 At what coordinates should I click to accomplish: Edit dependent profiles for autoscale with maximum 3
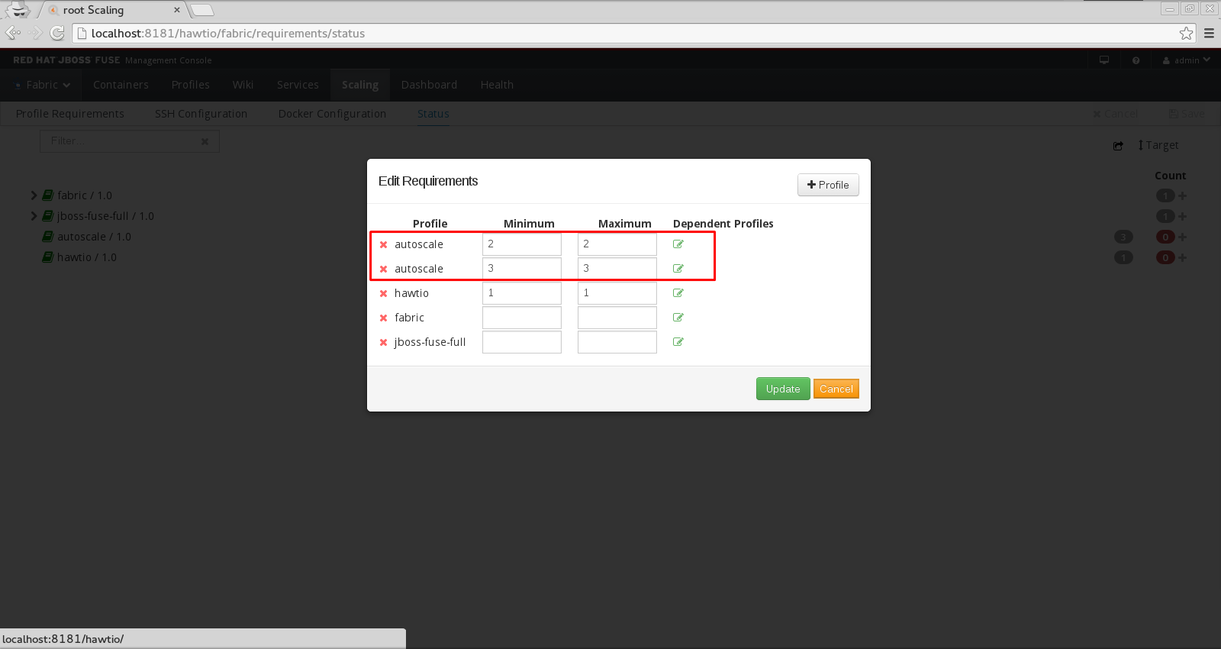point(678,269)
